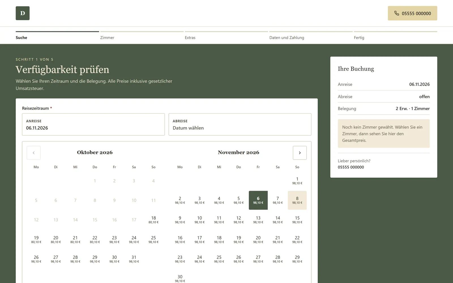Open the Extras step tab
This screenshot has height=283, width=453.
226,36
